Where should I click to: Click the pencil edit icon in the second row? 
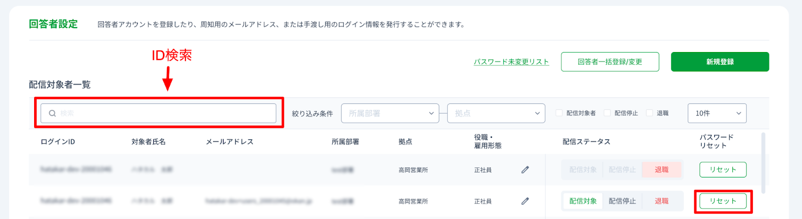point(525,201)
